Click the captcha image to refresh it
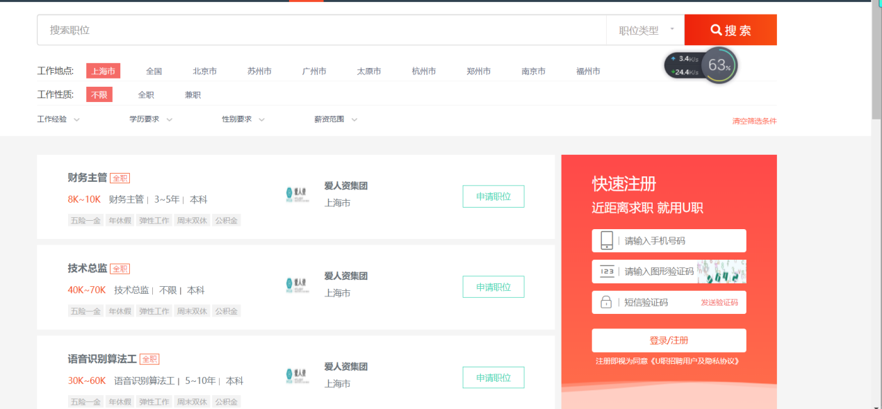 click(721, 272)
